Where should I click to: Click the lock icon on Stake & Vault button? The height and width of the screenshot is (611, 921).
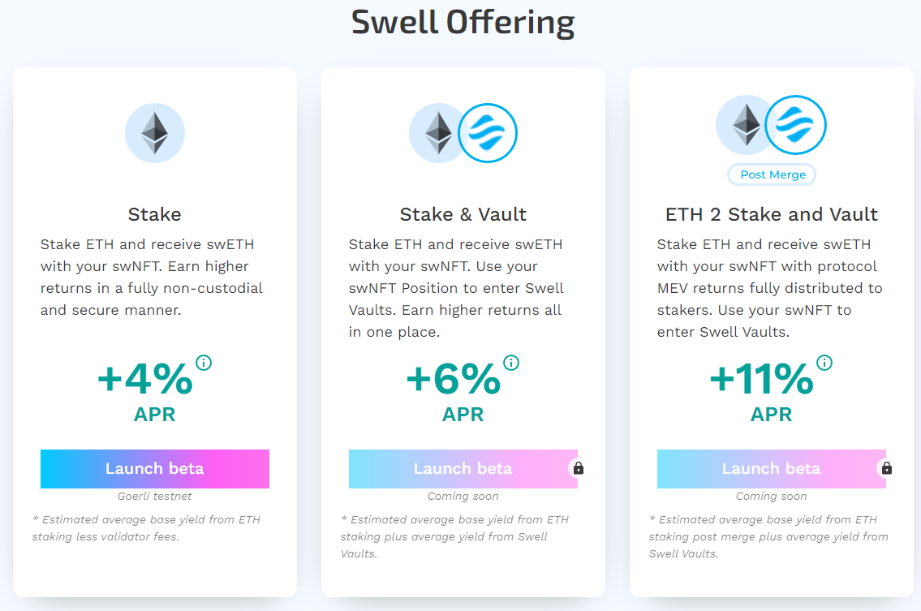(579, 468)
